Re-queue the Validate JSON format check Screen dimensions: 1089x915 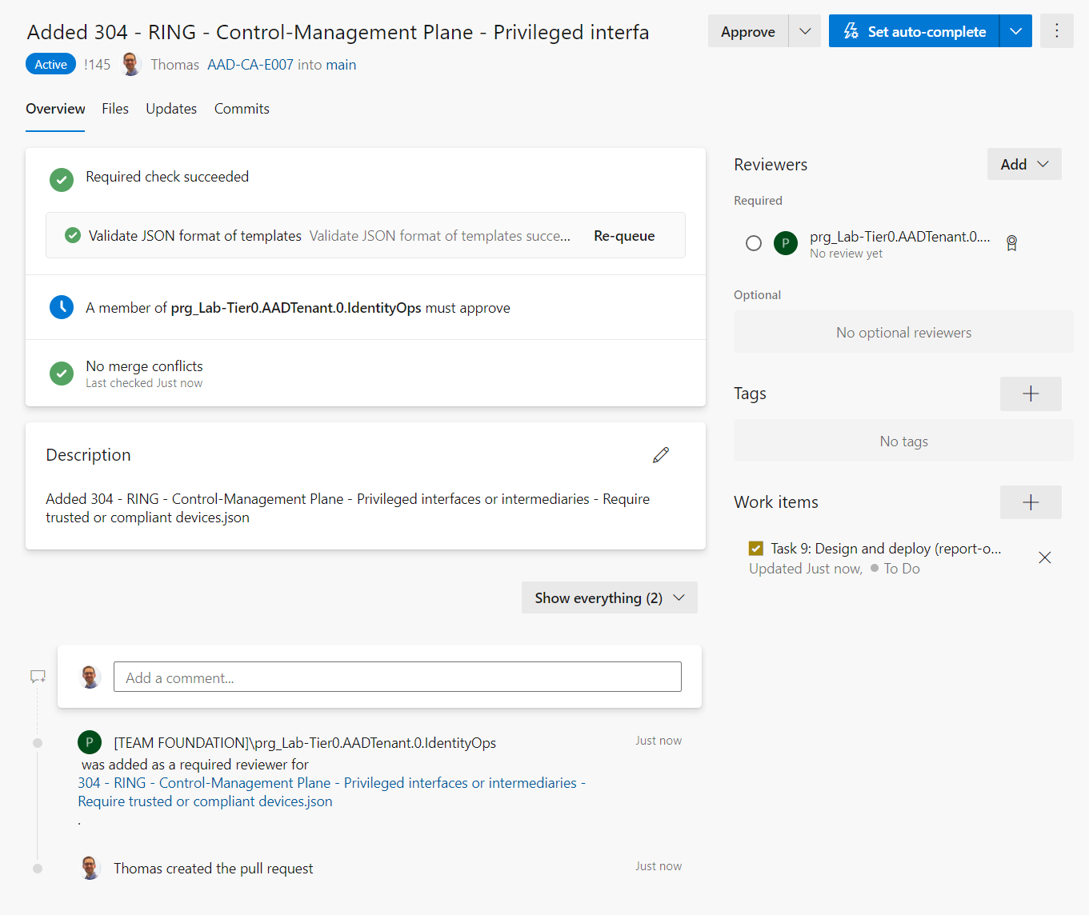(623, 235)
